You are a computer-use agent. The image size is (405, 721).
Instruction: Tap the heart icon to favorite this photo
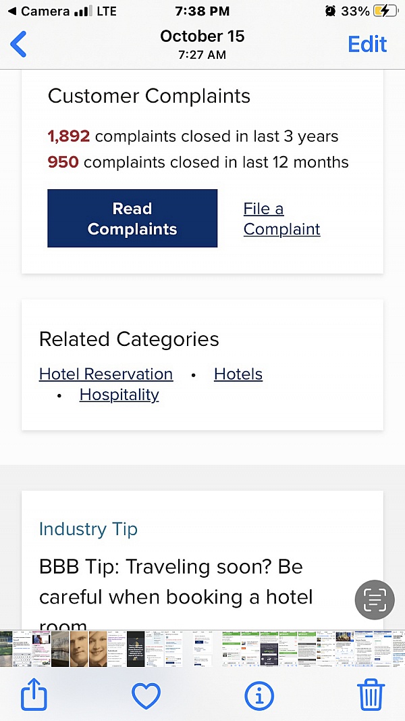click(146, 695)
